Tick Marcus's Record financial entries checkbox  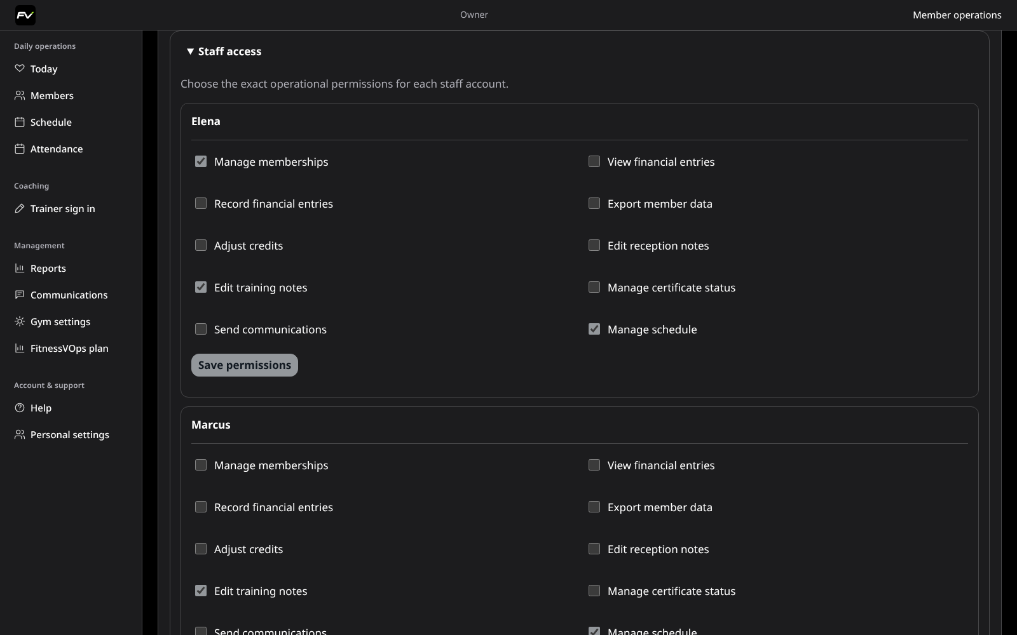[x=201, y=507]
